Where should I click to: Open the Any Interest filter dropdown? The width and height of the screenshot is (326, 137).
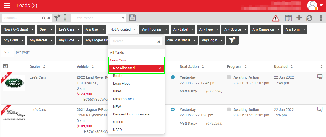(41, 40)
